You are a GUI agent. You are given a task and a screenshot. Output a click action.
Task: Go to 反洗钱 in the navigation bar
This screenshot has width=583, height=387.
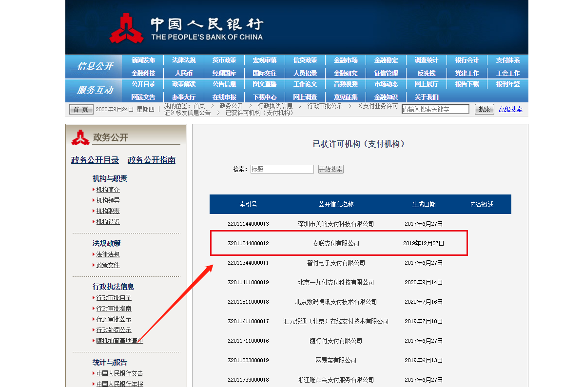coord(426,73)
